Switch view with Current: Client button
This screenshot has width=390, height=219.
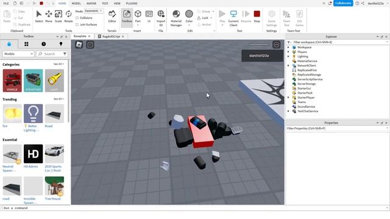coord(233,18)
